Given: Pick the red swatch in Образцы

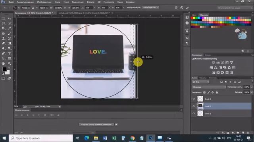Looking at the screenshot, I should [x=192, y=18].
